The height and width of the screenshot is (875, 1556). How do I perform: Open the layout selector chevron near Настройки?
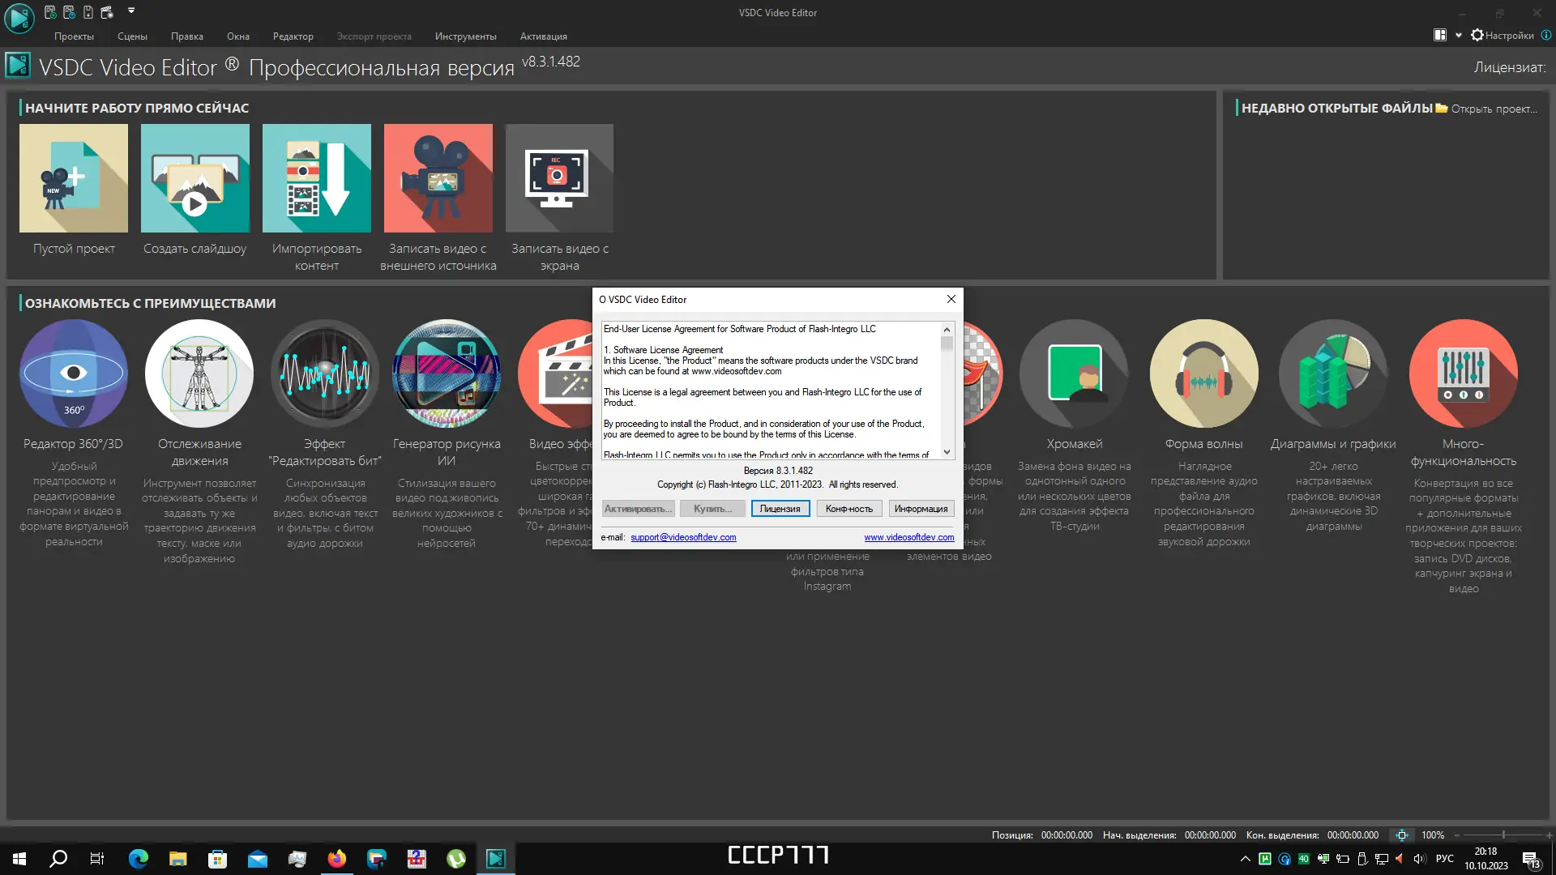1459,35
